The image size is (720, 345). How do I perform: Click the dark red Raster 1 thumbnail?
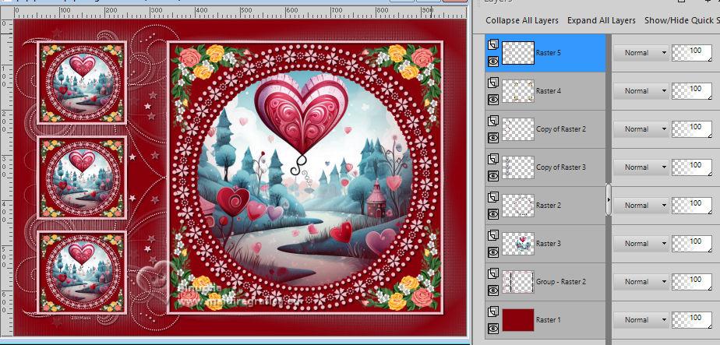point(518,319)
